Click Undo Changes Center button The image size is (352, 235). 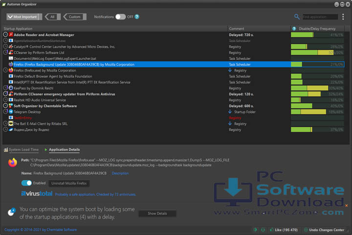pos(324,230)
